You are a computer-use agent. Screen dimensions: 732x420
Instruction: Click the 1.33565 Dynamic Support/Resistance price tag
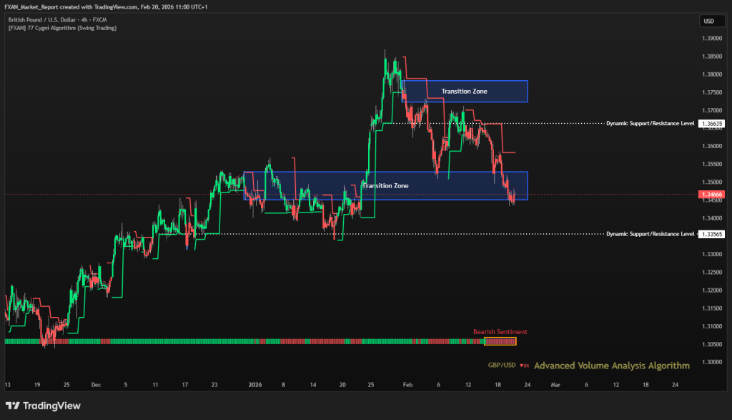[712, 234]
